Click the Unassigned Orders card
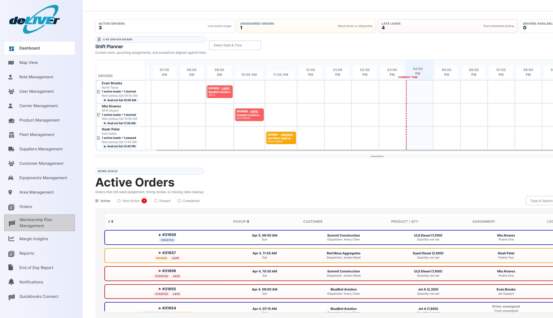Viewport: 553px width, 318px height. point(306,26)
